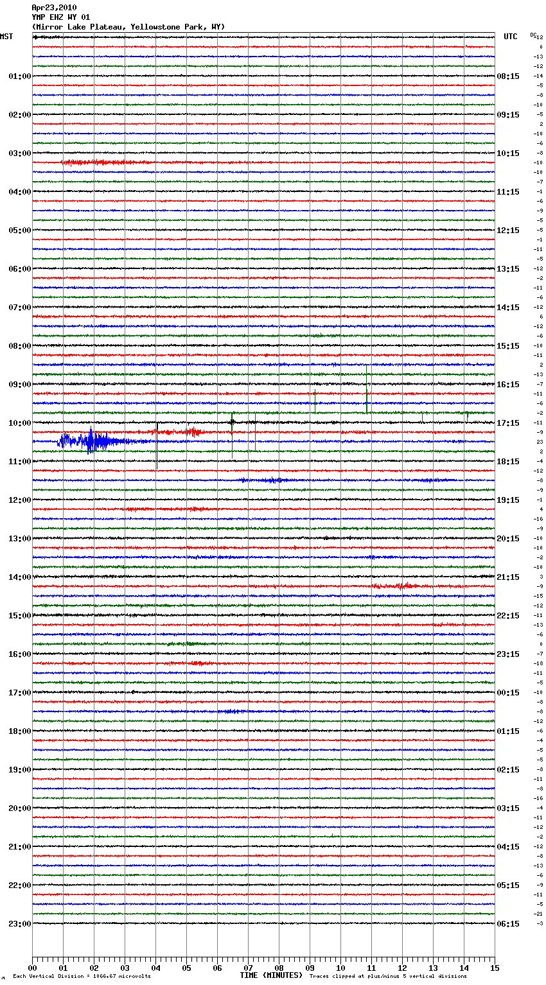Screen dimensions: 546x985
Task: Click the "03:00" MST hour label
Action: [19, 153]
